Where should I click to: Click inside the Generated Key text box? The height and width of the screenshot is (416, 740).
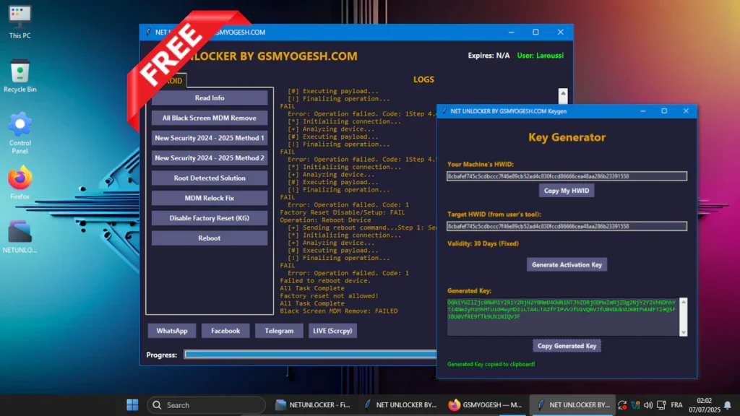click(x=562, y=316)
